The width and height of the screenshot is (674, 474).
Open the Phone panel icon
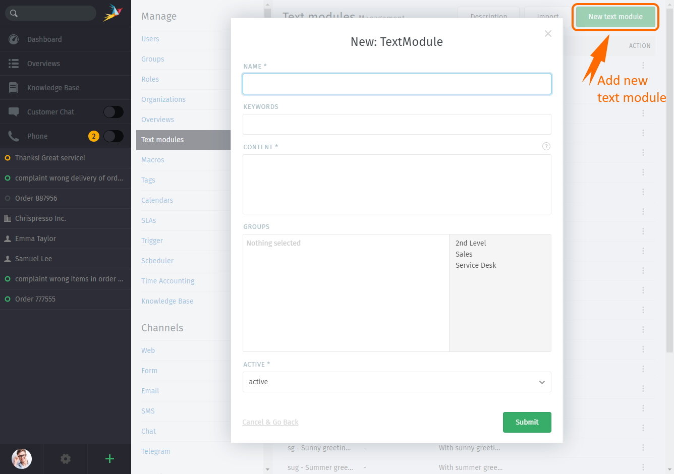point(14,136)
